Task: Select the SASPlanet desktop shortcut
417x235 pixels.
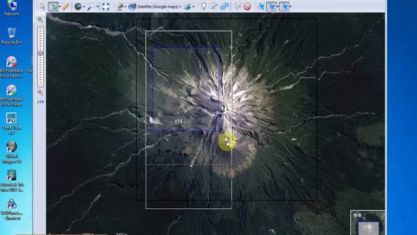Action: coord(12,210)
